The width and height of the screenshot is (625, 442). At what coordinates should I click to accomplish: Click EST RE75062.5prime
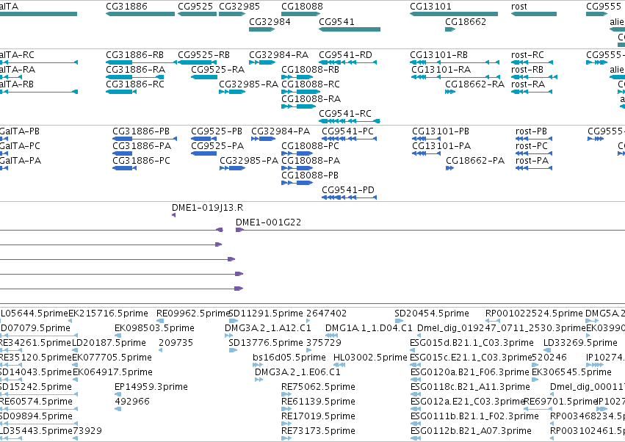286,394
